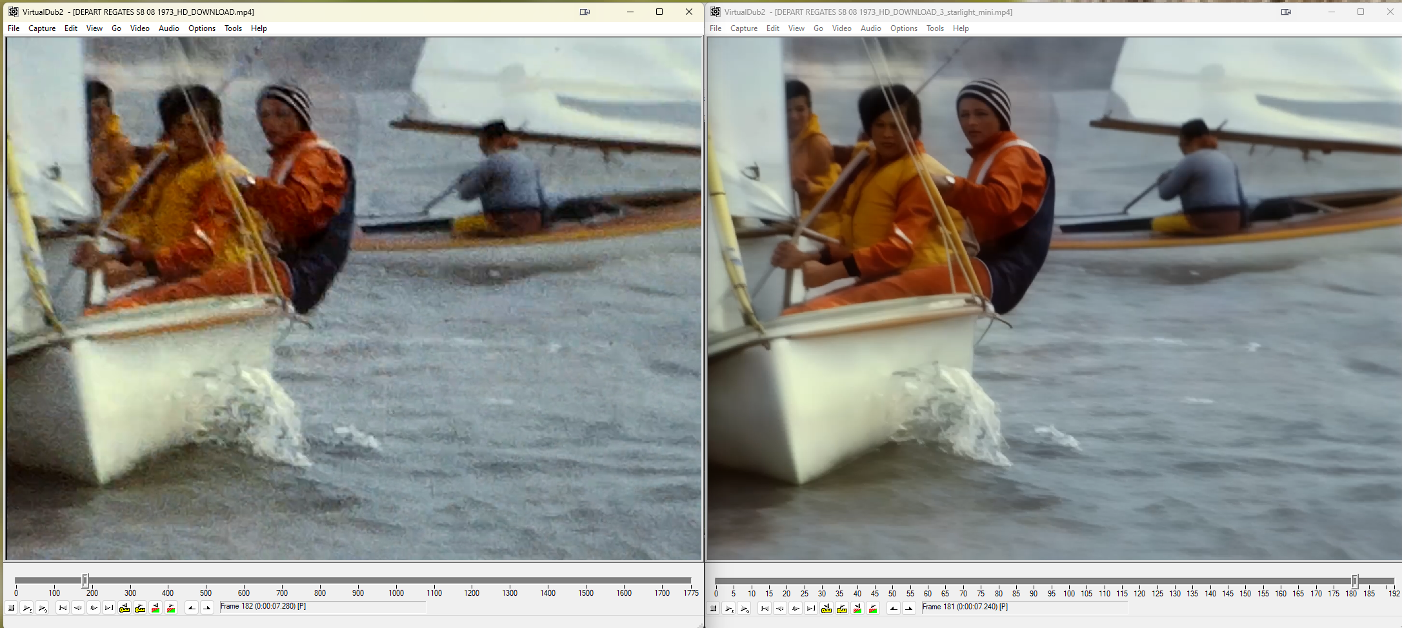Jump to start in the right window

tap(765, 609)
